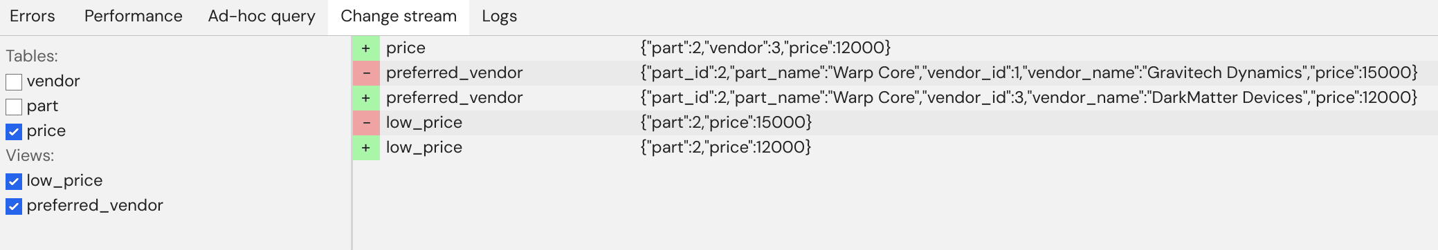This screenshot has width=1438, height=250.
Task: Disable the low_price view checkbox
Action: pyautogui.click(x=14, y=182)
